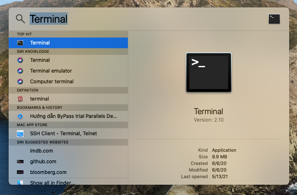Click the SSH Client app icon
The width and height of the screenshot is (297, 195).
click(x=20, y=134)
